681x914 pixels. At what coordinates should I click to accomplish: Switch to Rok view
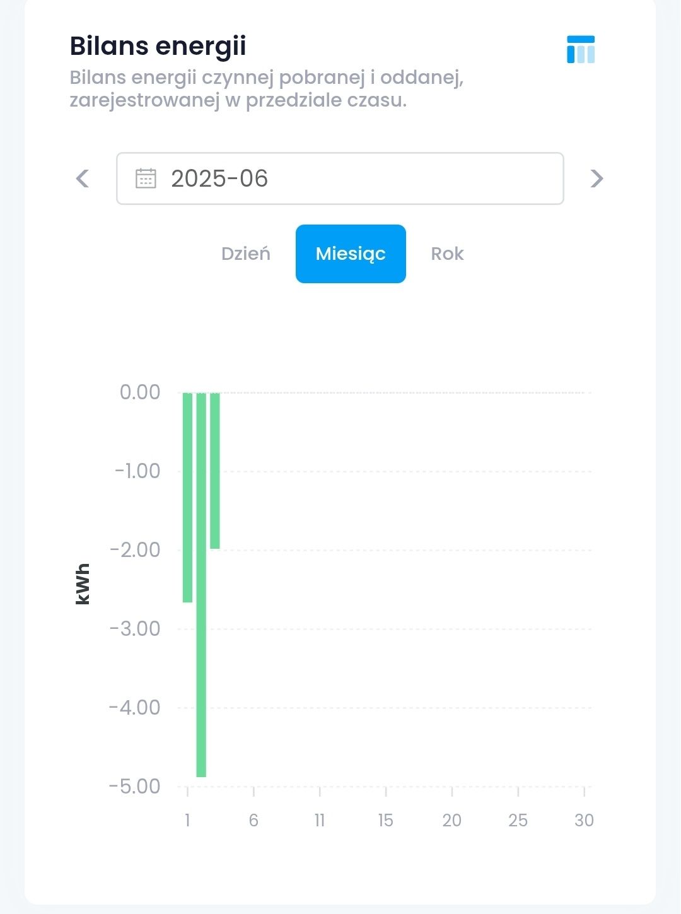coord(447,254)
